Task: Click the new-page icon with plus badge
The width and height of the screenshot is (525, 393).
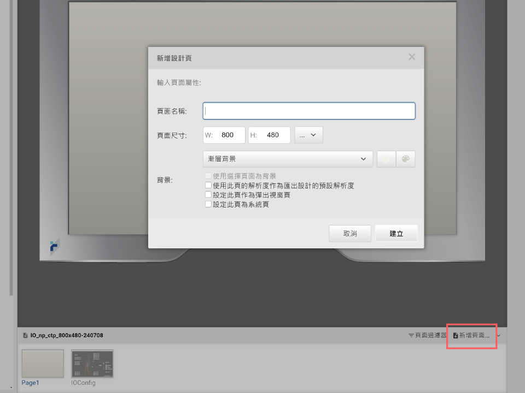Action: click(454, 336)
